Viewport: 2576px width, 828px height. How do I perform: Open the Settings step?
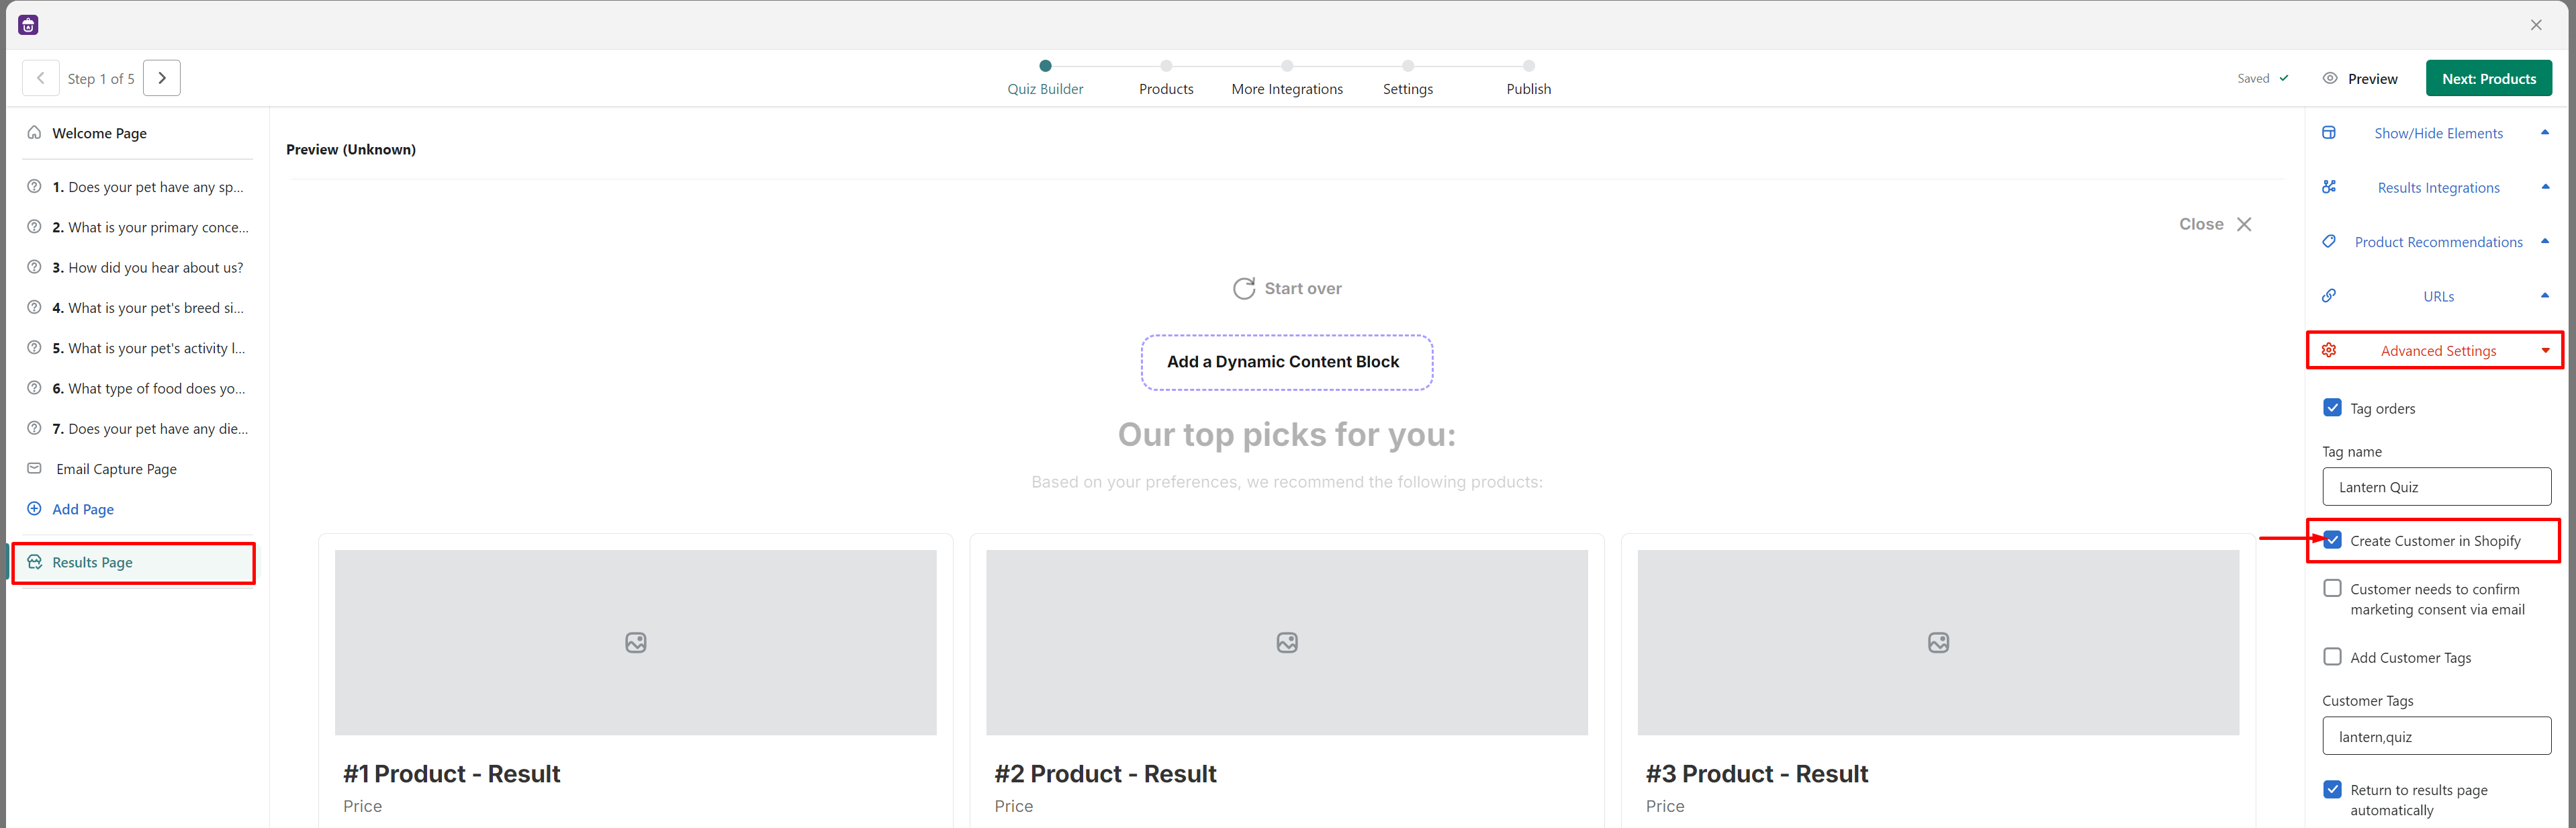pos(1408,79)
